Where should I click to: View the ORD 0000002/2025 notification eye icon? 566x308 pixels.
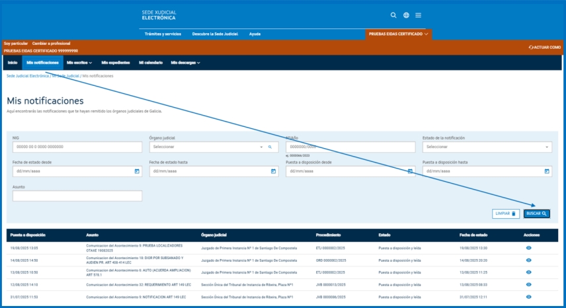pos(528,260)
